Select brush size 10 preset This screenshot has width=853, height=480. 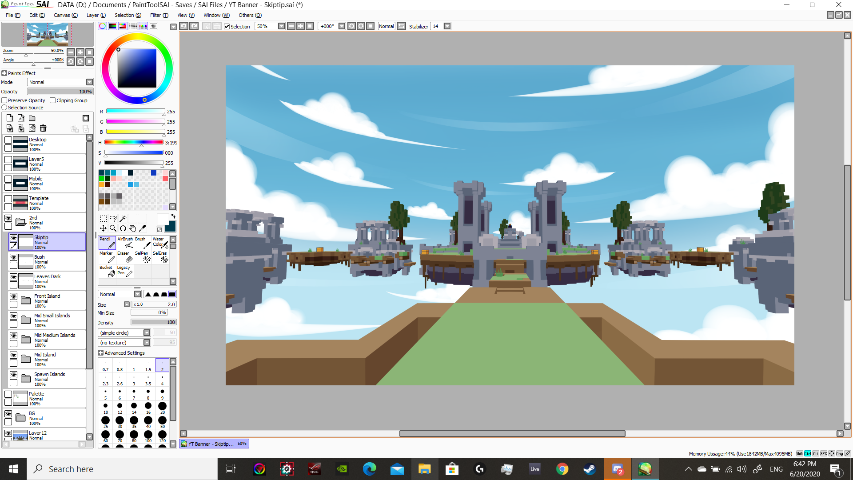(106, 408)
